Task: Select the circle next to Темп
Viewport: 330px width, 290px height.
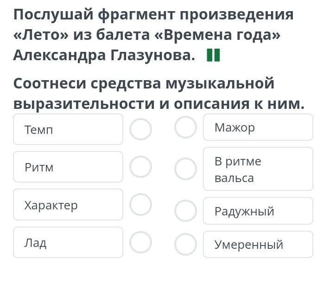Action: pyautogui.click(x=140, y=129)
